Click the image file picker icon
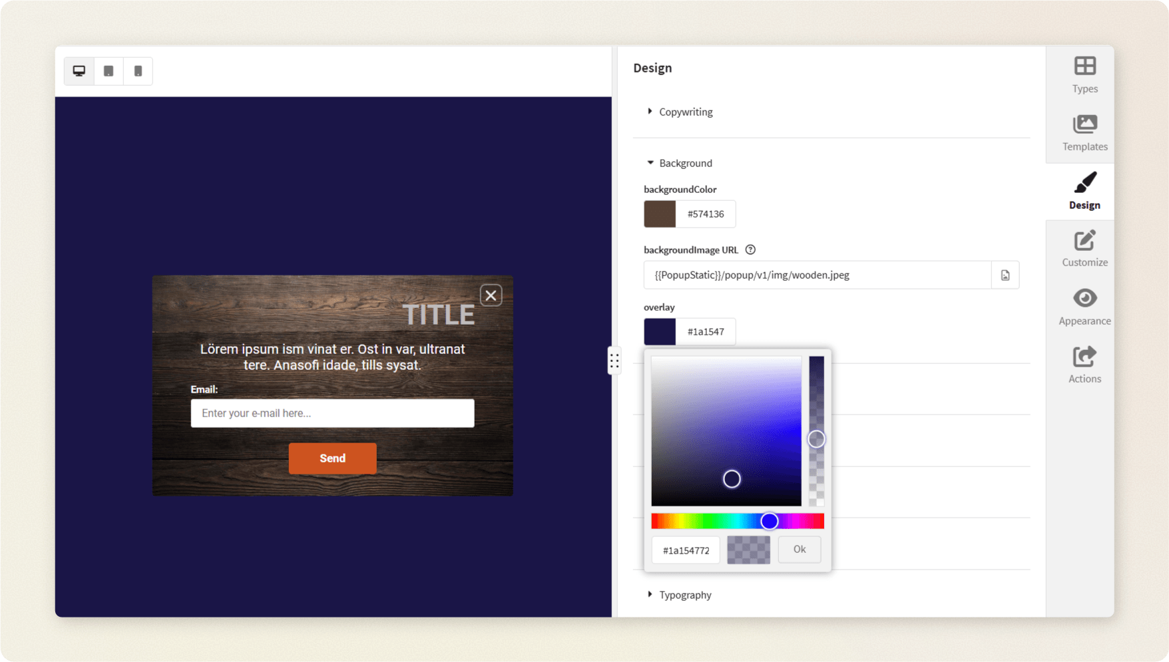 1005,275
